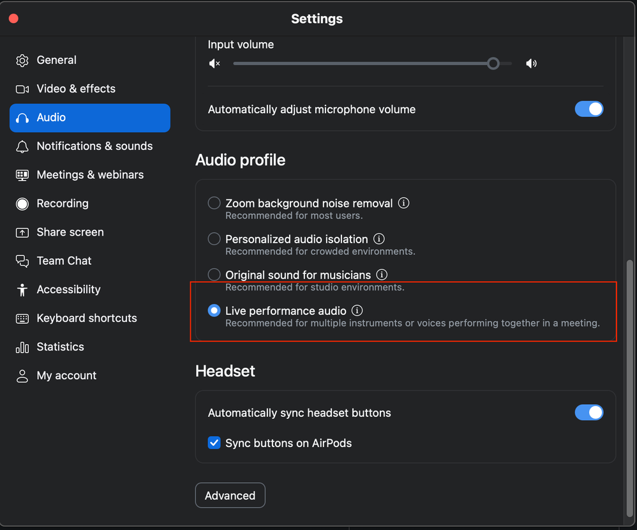Select Original sound for musicians option
The height and width of the screenshot is (530, 637).
point(214,275)
